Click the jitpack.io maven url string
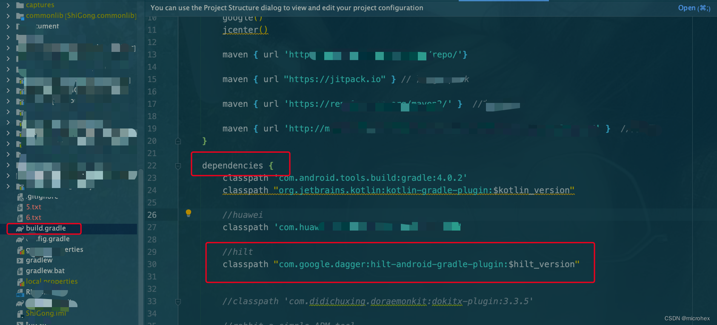This screenshot has height=325, width=717. (334, 79)
